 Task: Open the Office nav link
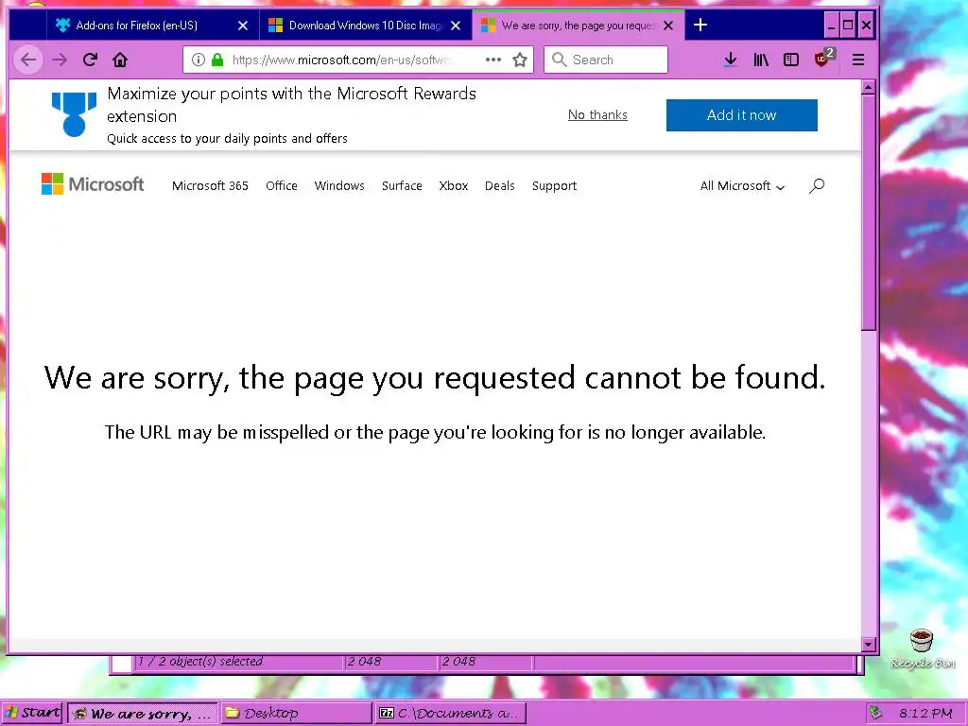pos(282,186)
